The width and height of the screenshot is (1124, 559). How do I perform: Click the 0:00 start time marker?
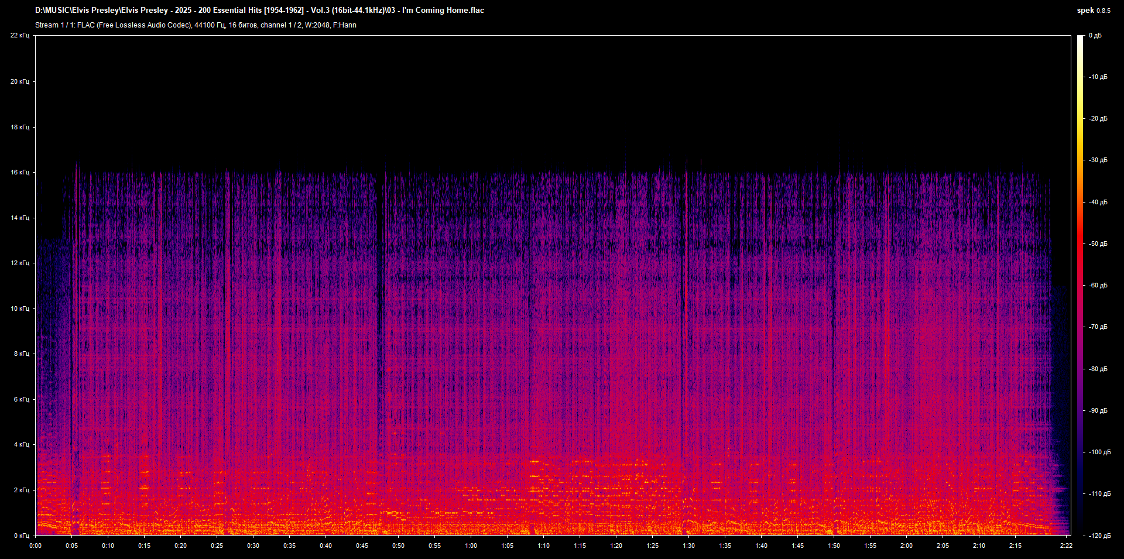coord(36,546)
